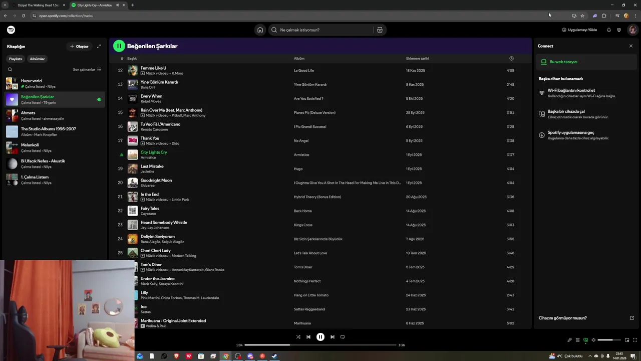Image resolution: width=641 pixels, height=361 pixels.
Task: Select the 'Playlists' filter chip
Action: 16,59
